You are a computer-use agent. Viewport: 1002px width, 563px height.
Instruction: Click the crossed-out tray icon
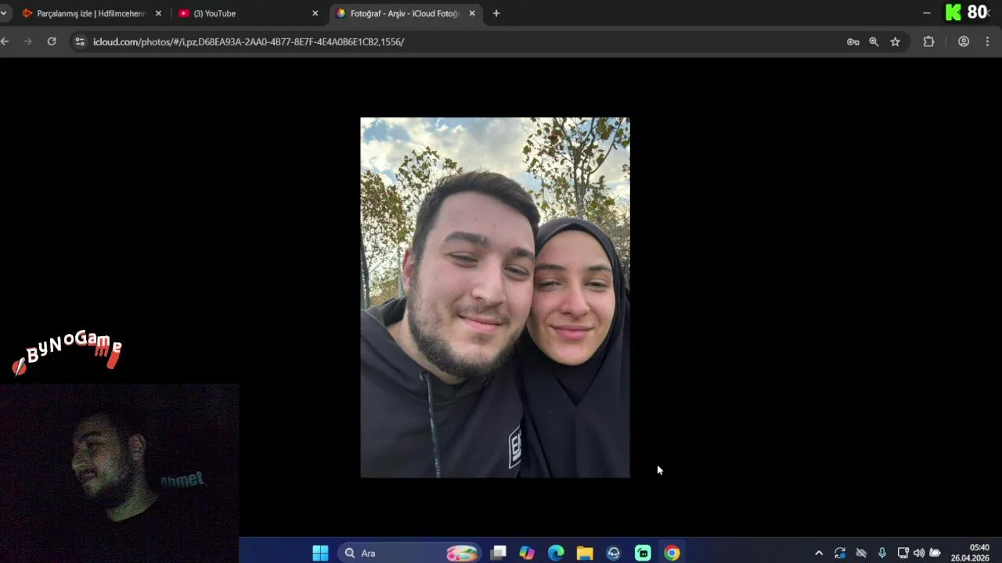pyautogui.click(x=861, y=553)
